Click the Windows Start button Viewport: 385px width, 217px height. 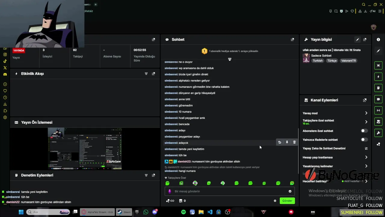pyautogui.click(x=21, y=212)
